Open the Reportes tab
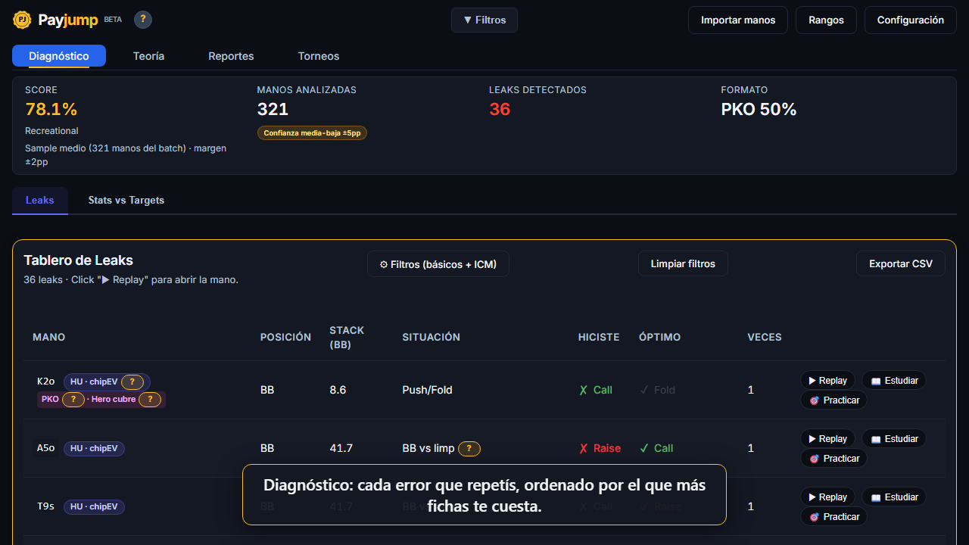 point(231,56)
